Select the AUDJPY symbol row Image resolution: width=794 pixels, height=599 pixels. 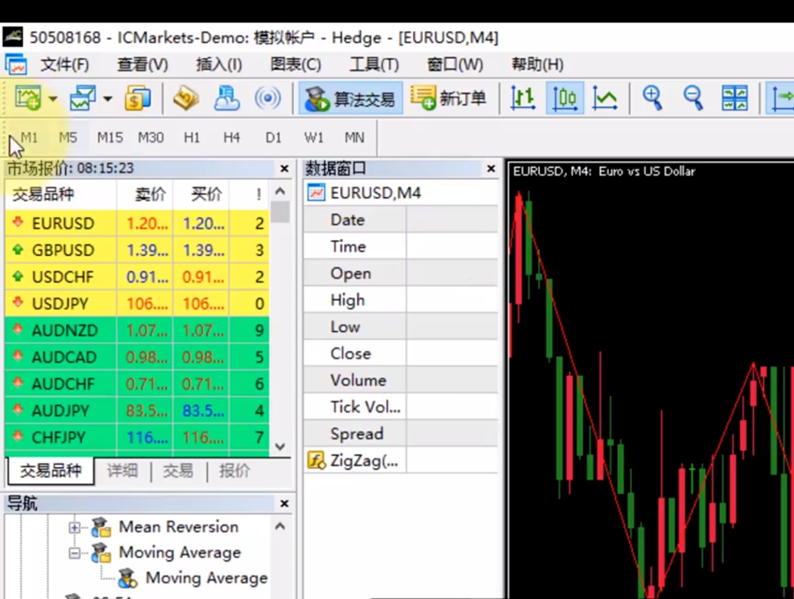[x=137, y=411]
